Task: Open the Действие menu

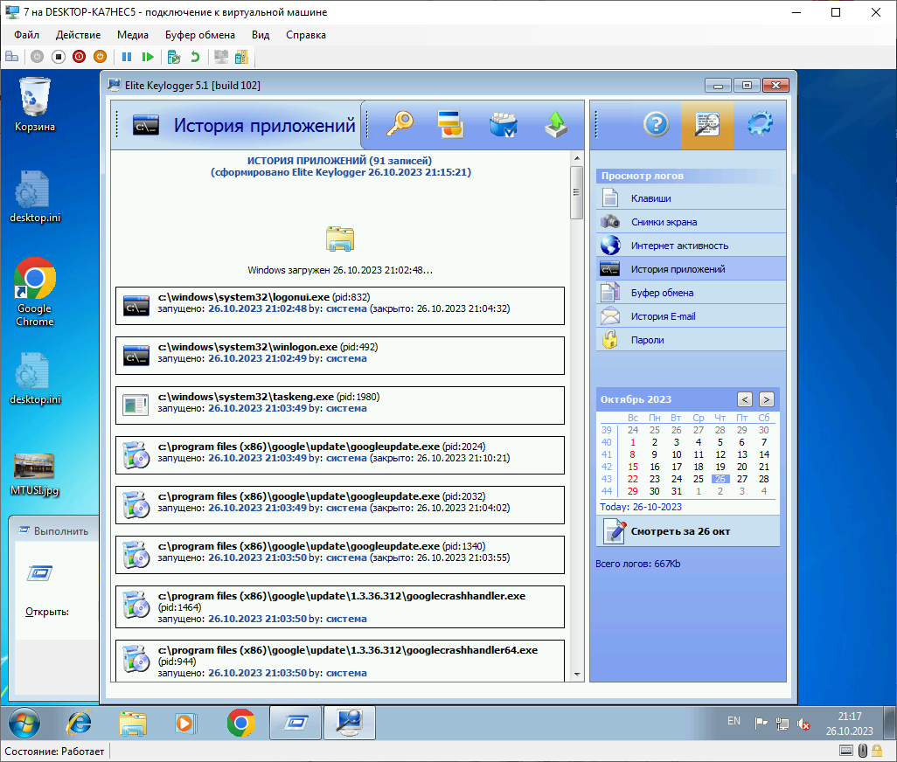Action: pyautogui.click(x=79, y=35)
